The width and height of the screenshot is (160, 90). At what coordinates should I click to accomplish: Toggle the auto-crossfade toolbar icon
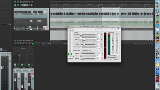[15, 5]
